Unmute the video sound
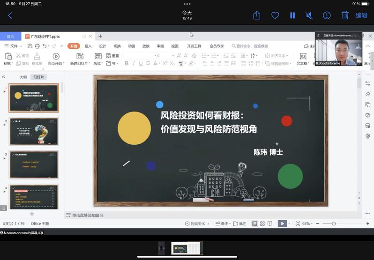The height and width of the screenshot is (260, 374). [309, 15]
